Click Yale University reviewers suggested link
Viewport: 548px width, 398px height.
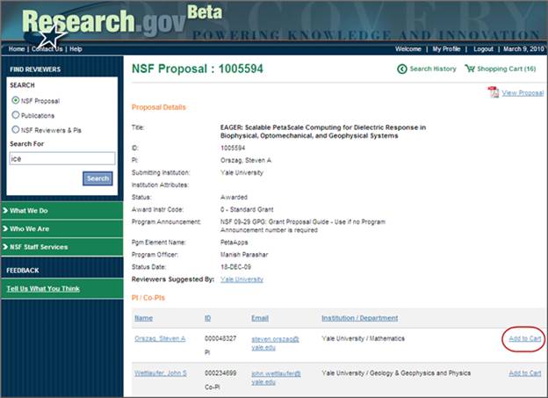point(242,279)
